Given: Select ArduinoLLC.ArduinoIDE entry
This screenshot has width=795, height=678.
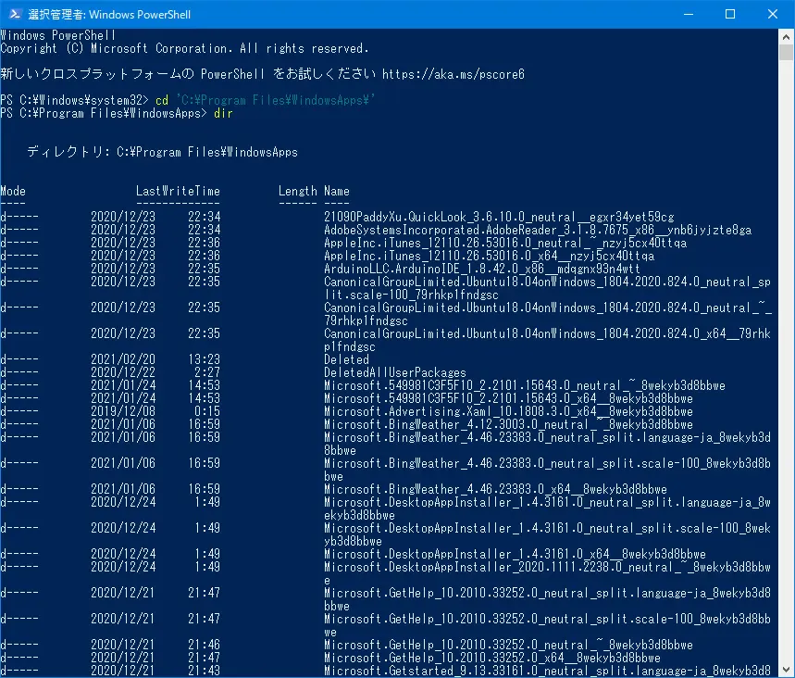Looking at the screenshot, I should coord(482,269).
